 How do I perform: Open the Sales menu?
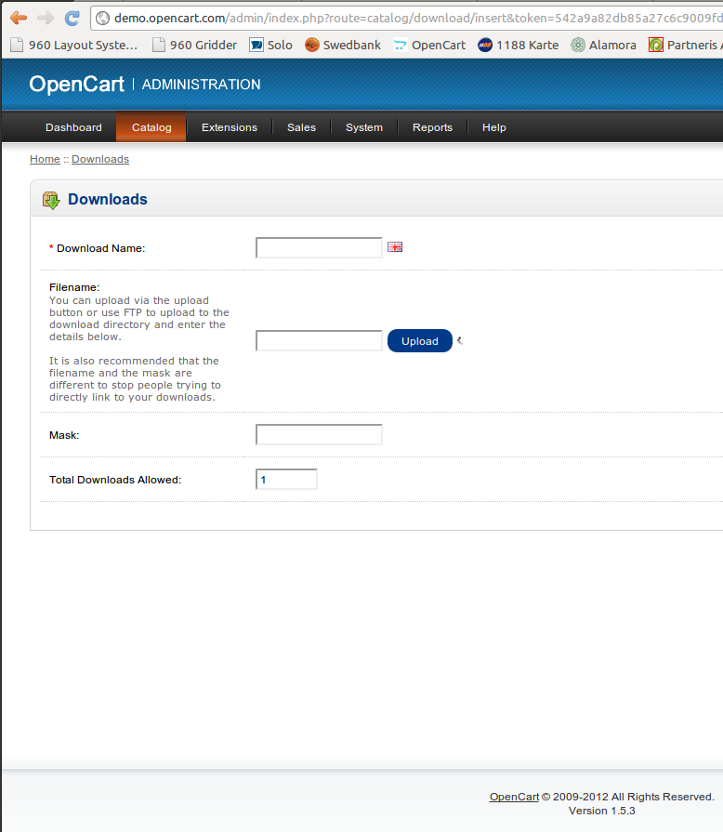(301, 127)
